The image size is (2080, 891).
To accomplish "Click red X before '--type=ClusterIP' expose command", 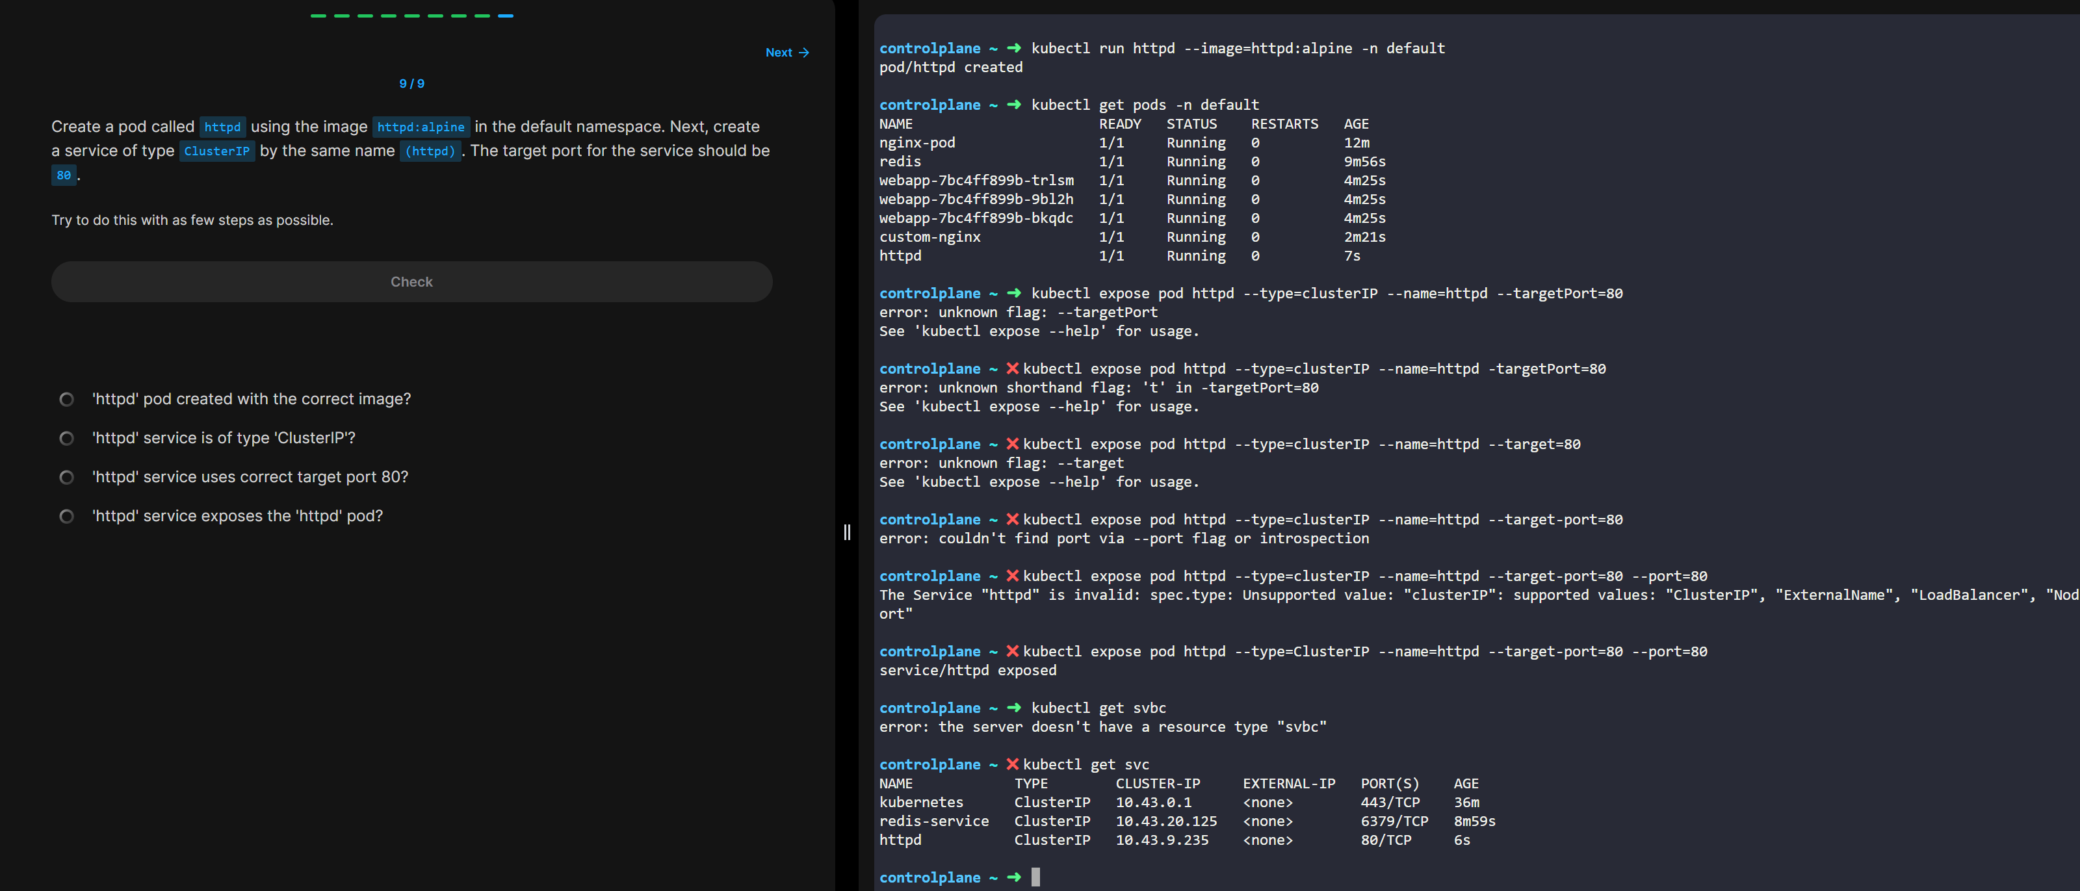I will click(x=1013, y=651).
